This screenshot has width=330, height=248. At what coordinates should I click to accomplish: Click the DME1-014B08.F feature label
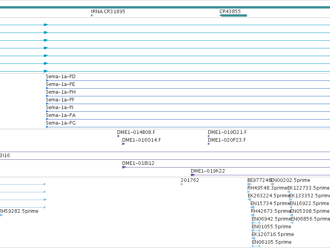(x=136, y=132)
